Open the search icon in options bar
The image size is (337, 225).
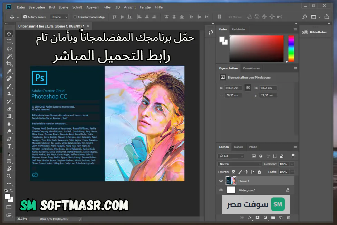pos(305,17)
